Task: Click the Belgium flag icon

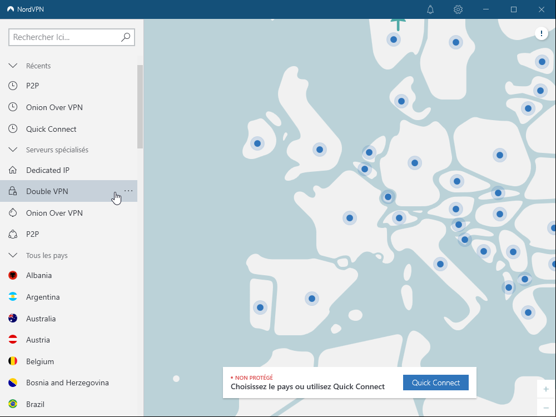Action: (x=13, y=361)
